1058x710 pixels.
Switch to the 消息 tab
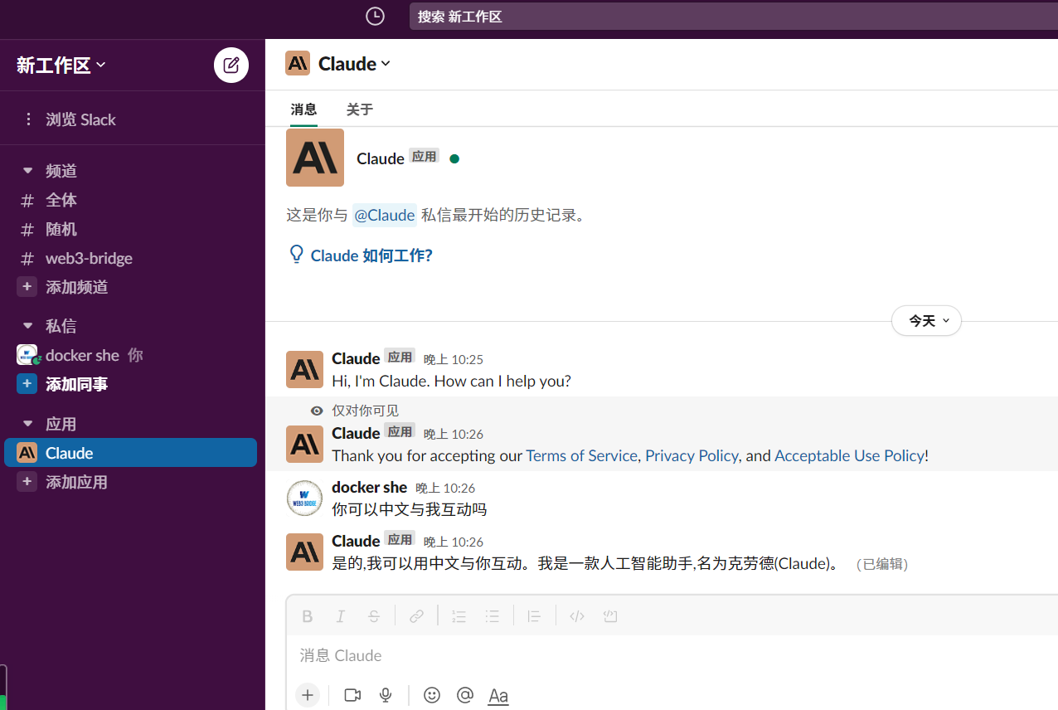[303, 109]
